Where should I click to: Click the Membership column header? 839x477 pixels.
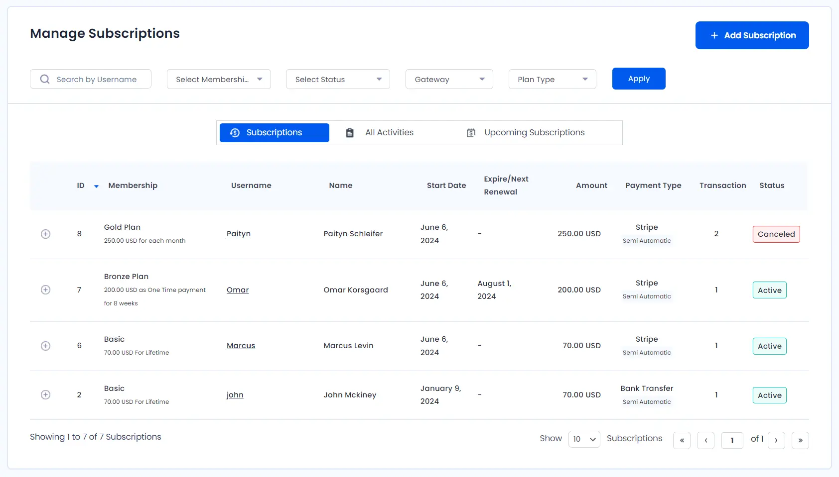coord(133,186)
